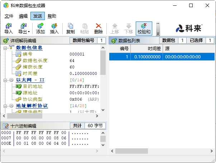
Task: Click the 编号 column header
Action: click(x=124, y=48)
